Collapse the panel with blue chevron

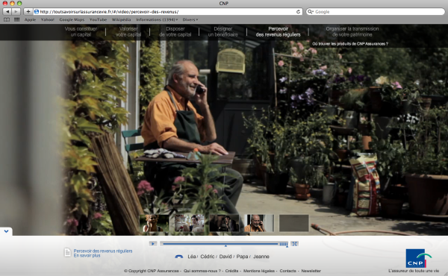pos(6,231)
